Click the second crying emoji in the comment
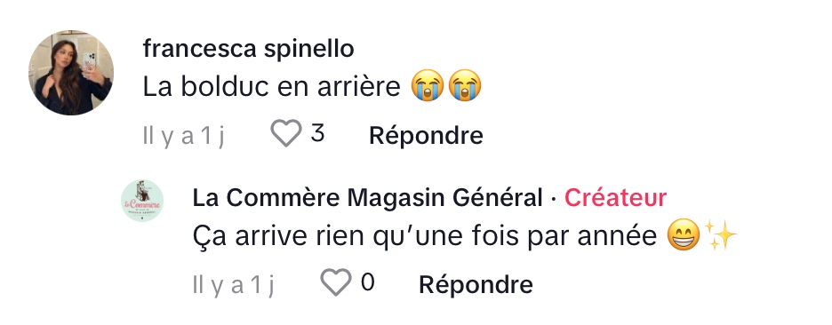The width and height of the screenshot is (832, 325). 465,86
